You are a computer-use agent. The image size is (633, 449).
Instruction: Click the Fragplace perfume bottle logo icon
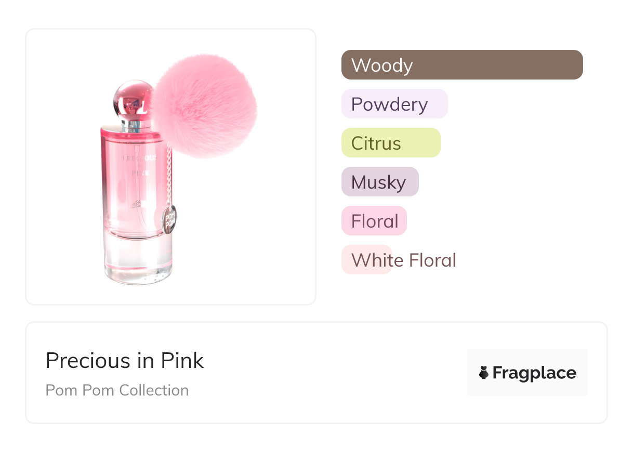[484, 373]
